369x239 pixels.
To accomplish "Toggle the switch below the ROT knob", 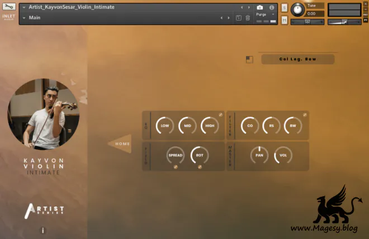I will pyautogui.click(x=200, y=167).
